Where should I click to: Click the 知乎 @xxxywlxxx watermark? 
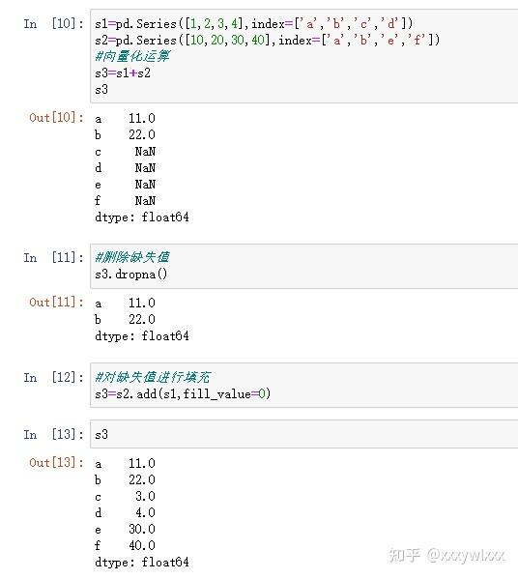click(446, 556)
